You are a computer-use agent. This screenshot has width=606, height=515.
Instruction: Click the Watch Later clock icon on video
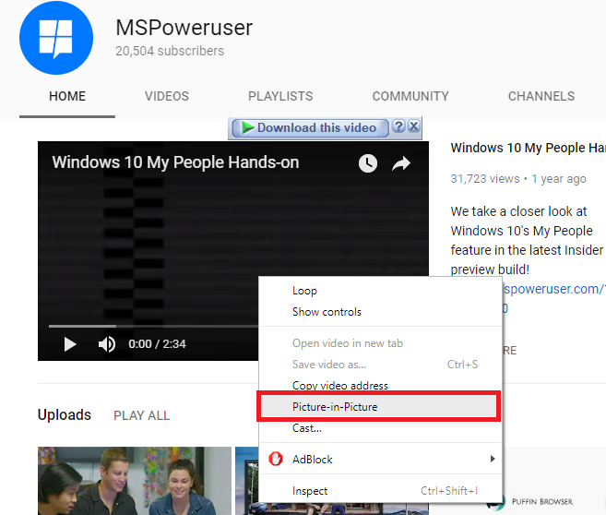[x=367, y=163]
